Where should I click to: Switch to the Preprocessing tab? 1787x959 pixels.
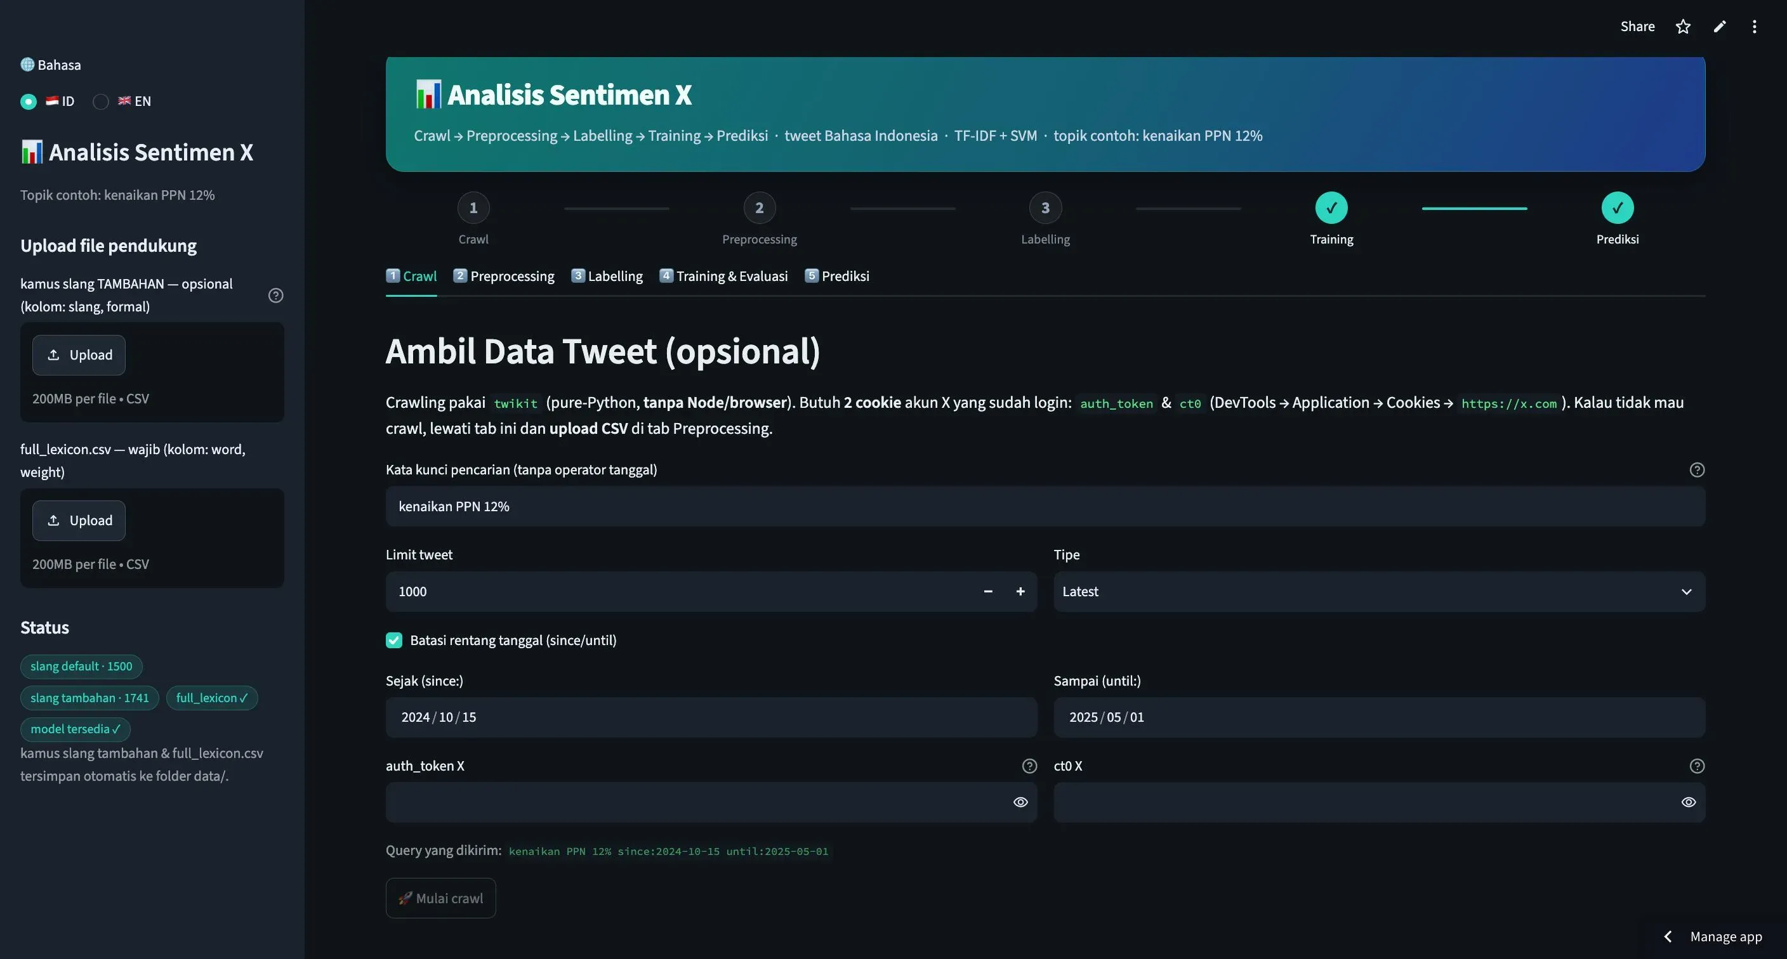tap(504, 277)
